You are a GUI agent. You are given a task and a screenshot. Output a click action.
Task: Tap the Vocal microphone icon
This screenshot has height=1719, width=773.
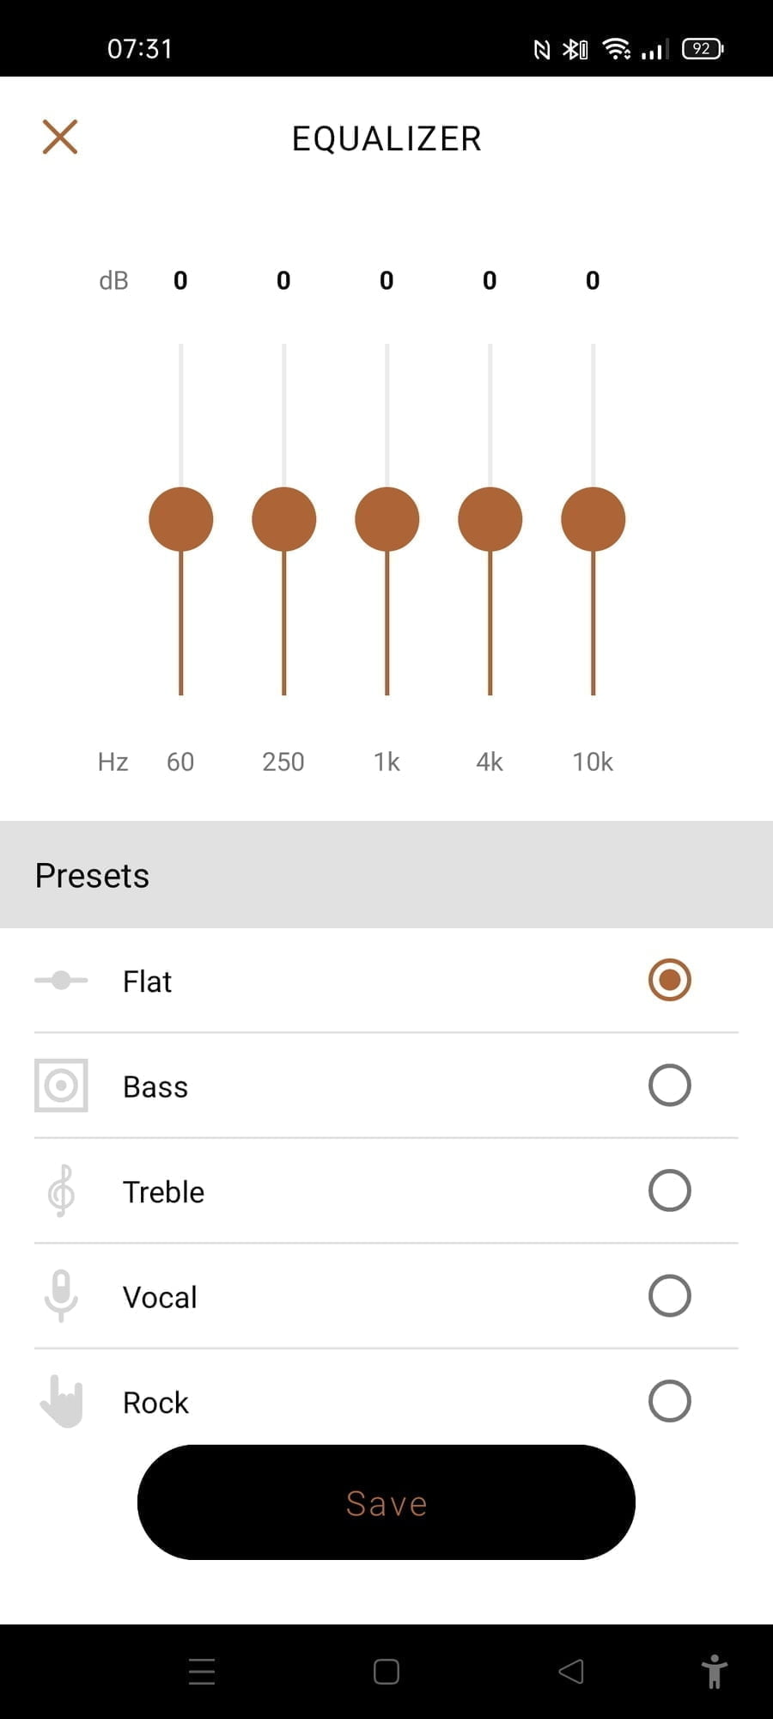[61, 1295]
